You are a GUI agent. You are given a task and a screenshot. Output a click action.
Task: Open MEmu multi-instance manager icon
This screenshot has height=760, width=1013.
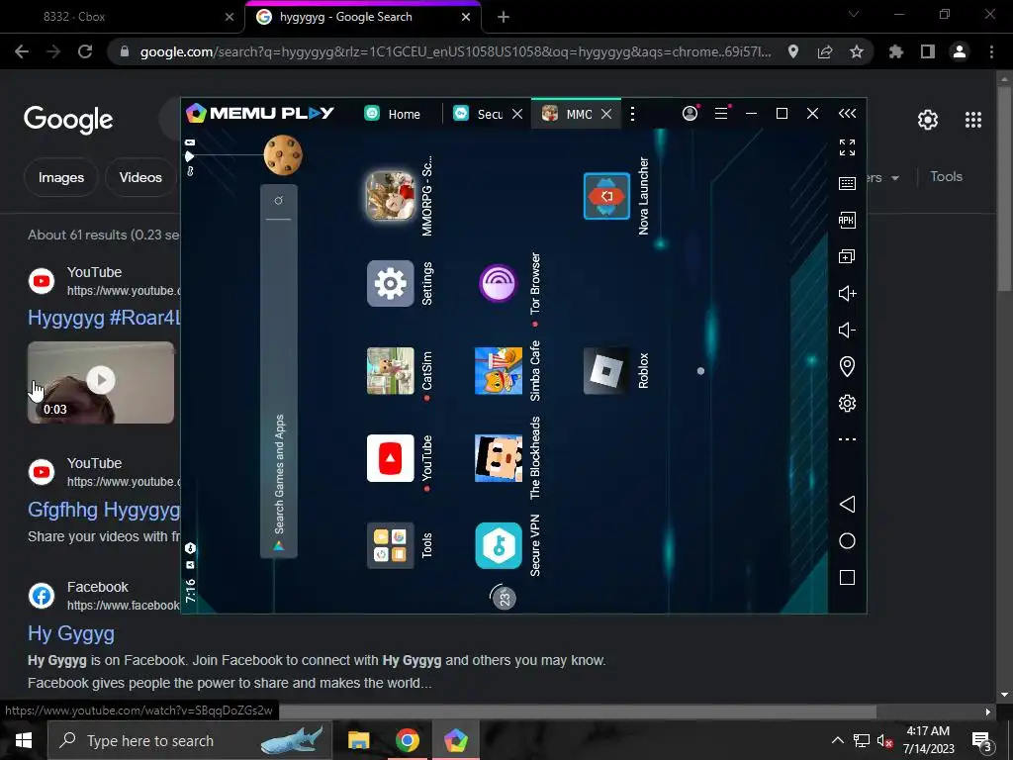(847, 256)
